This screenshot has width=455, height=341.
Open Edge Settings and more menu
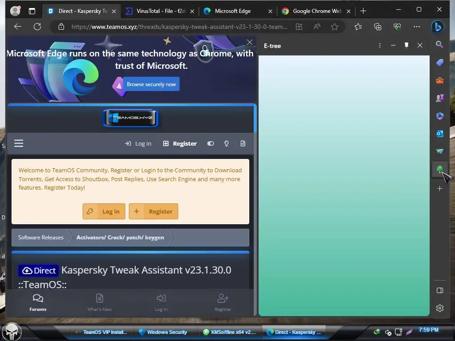point(417,27)
